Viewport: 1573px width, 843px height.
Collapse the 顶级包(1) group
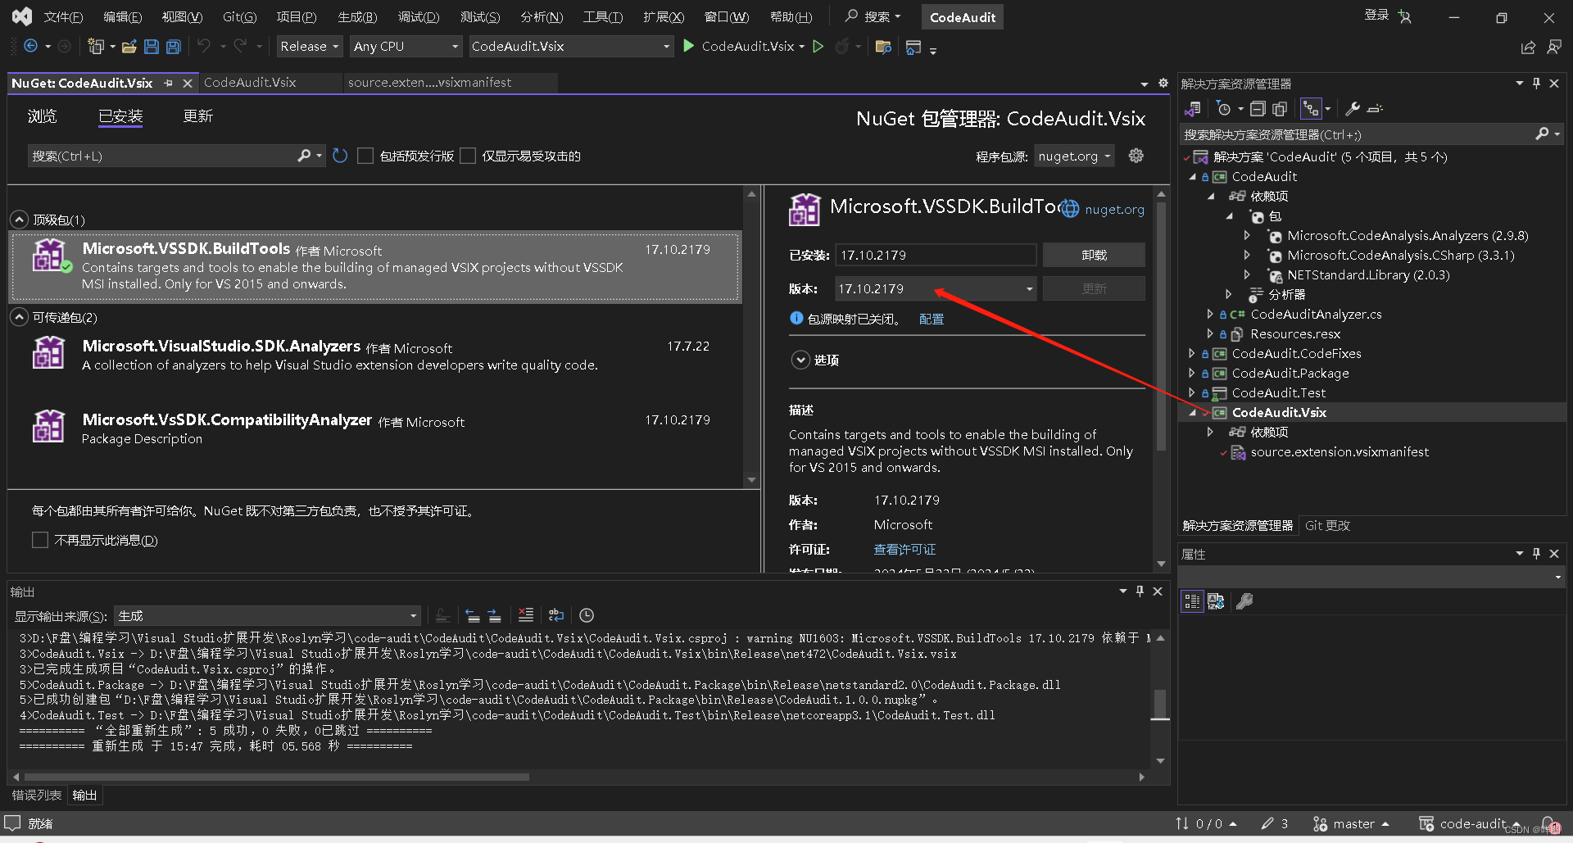(19, 220)
